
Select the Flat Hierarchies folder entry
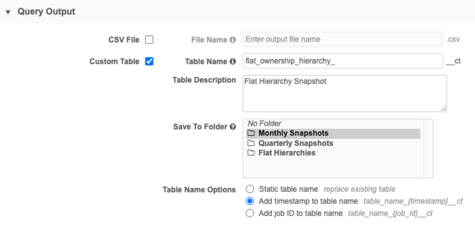[286, 153]
